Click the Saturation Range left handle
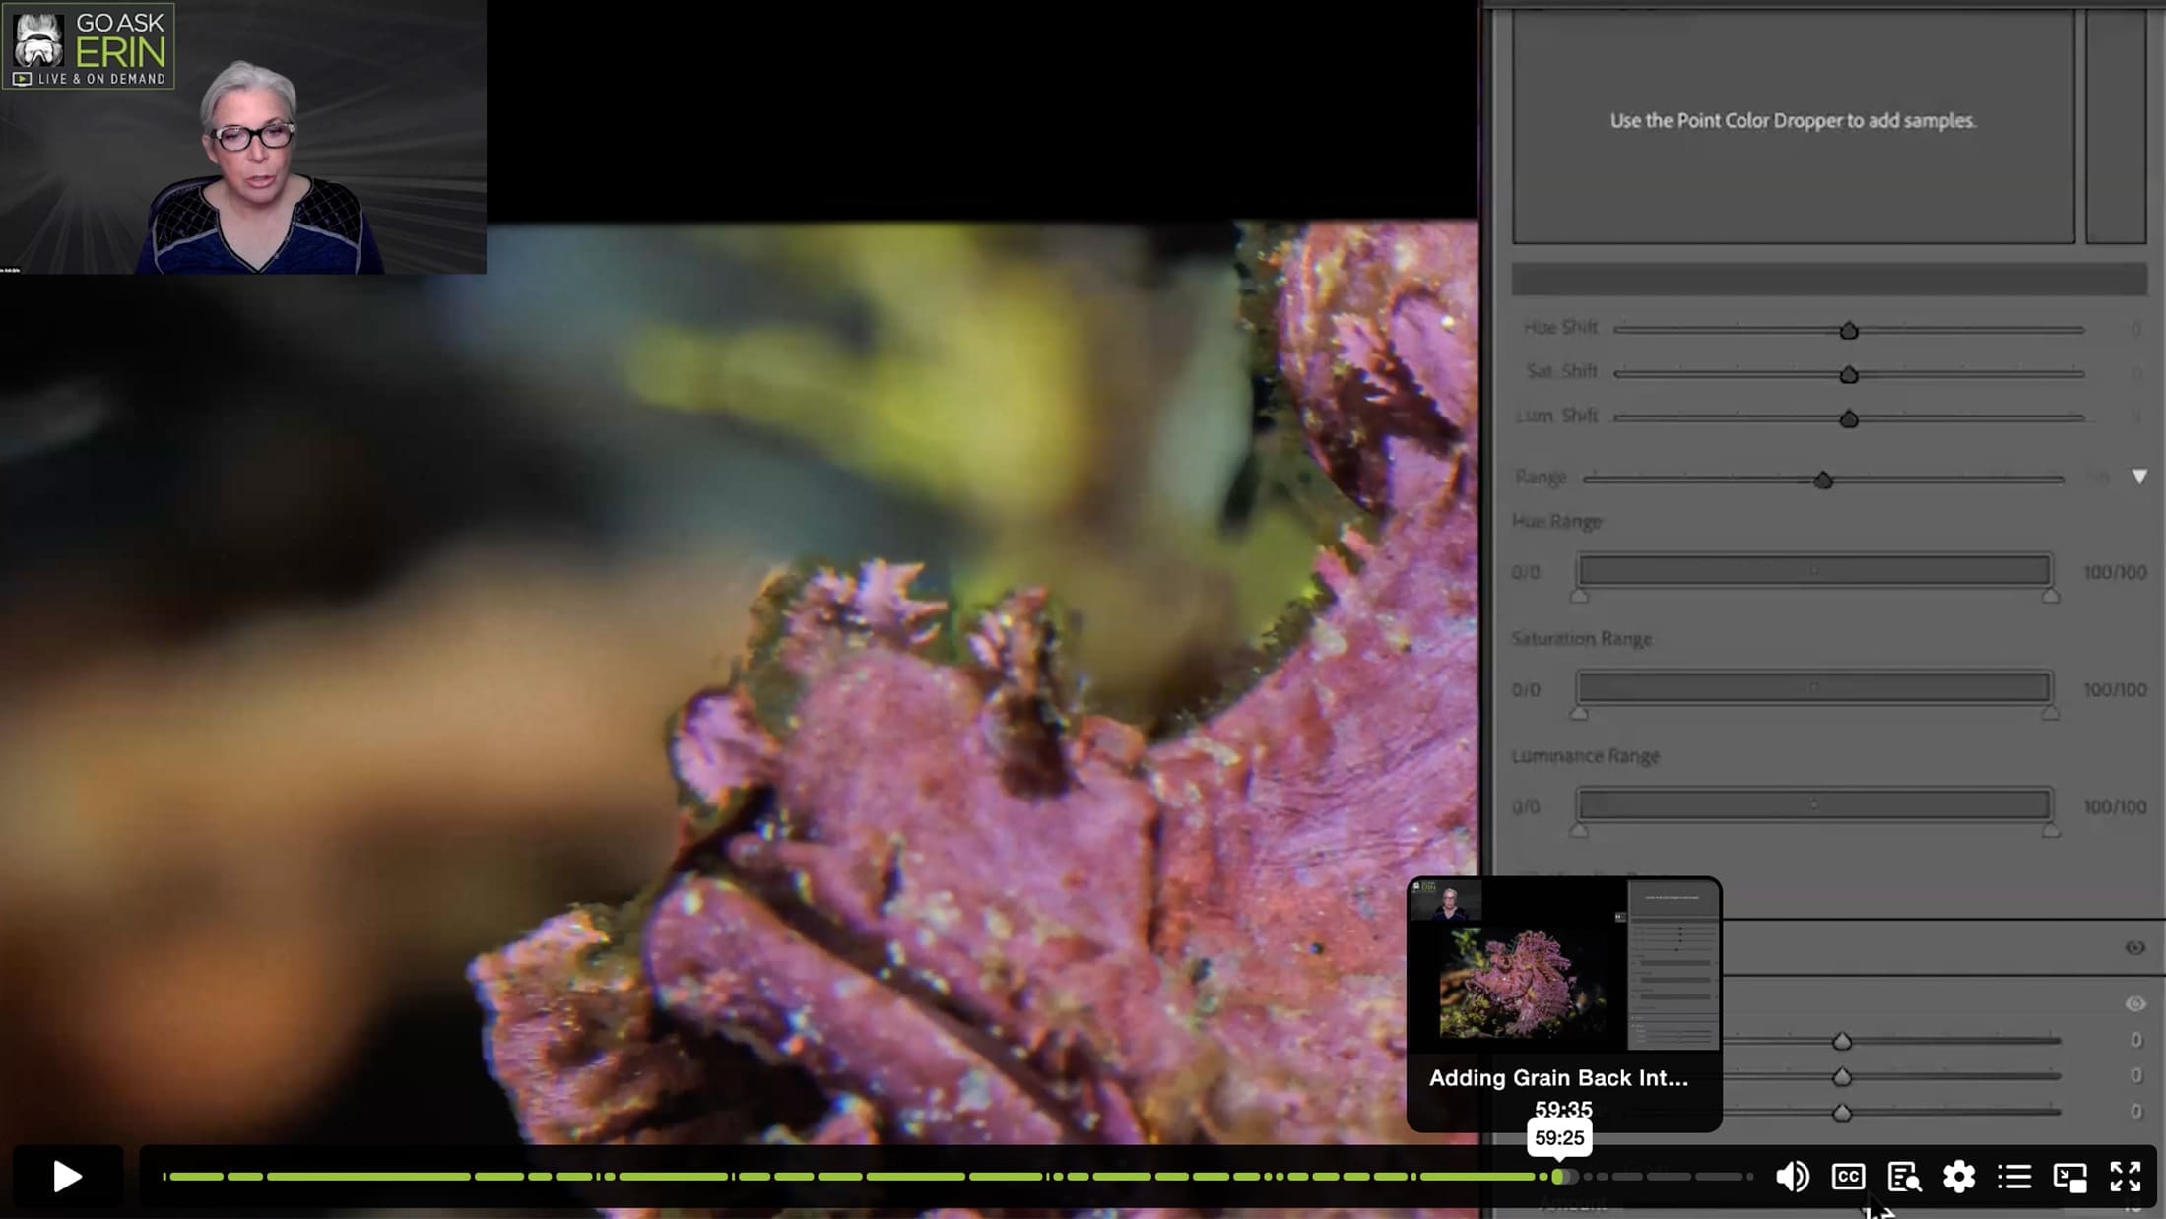 [x=1579, y=713]
